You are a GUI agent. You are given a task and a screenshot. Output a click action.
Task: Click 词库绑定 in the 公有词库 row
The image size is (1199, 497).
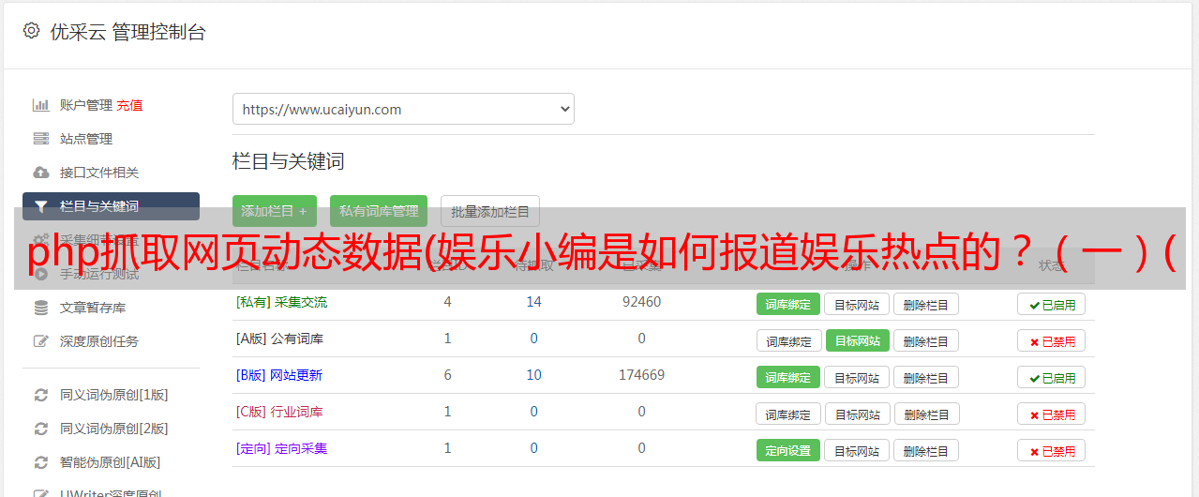[789, 340]
